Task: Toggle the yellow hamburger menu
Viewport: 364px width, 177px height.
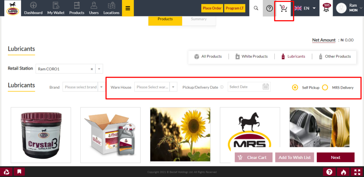Action: point(128,8)
